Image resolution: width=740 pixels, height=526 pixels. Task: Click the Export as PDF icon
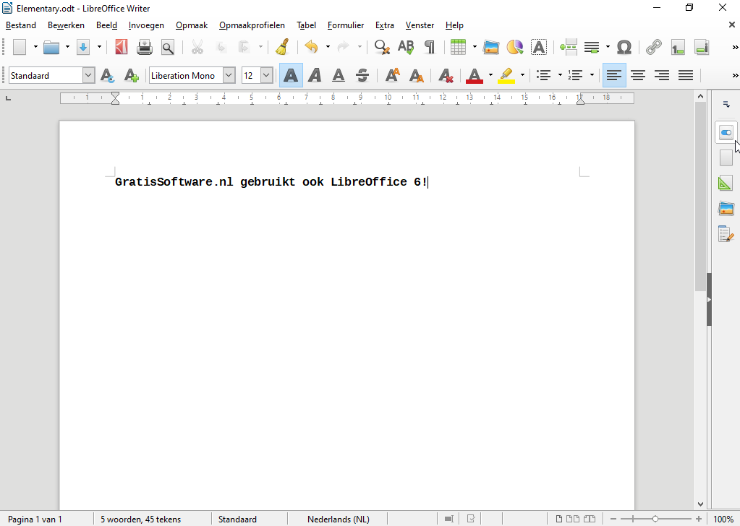pyautogui.click(x=122, y=48)
